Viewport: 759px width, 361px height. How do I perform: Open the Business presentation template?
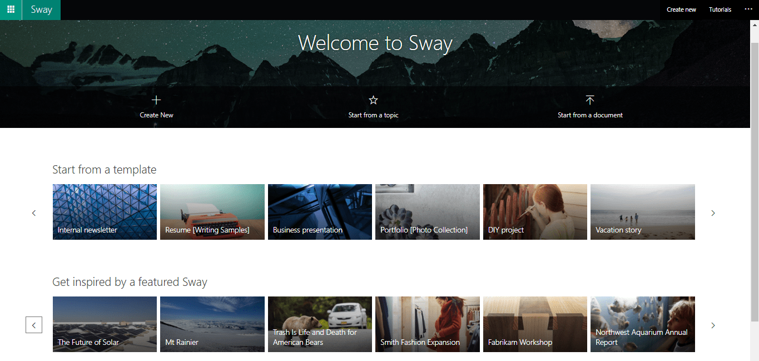pyautogui.click(x=320, y=212)
